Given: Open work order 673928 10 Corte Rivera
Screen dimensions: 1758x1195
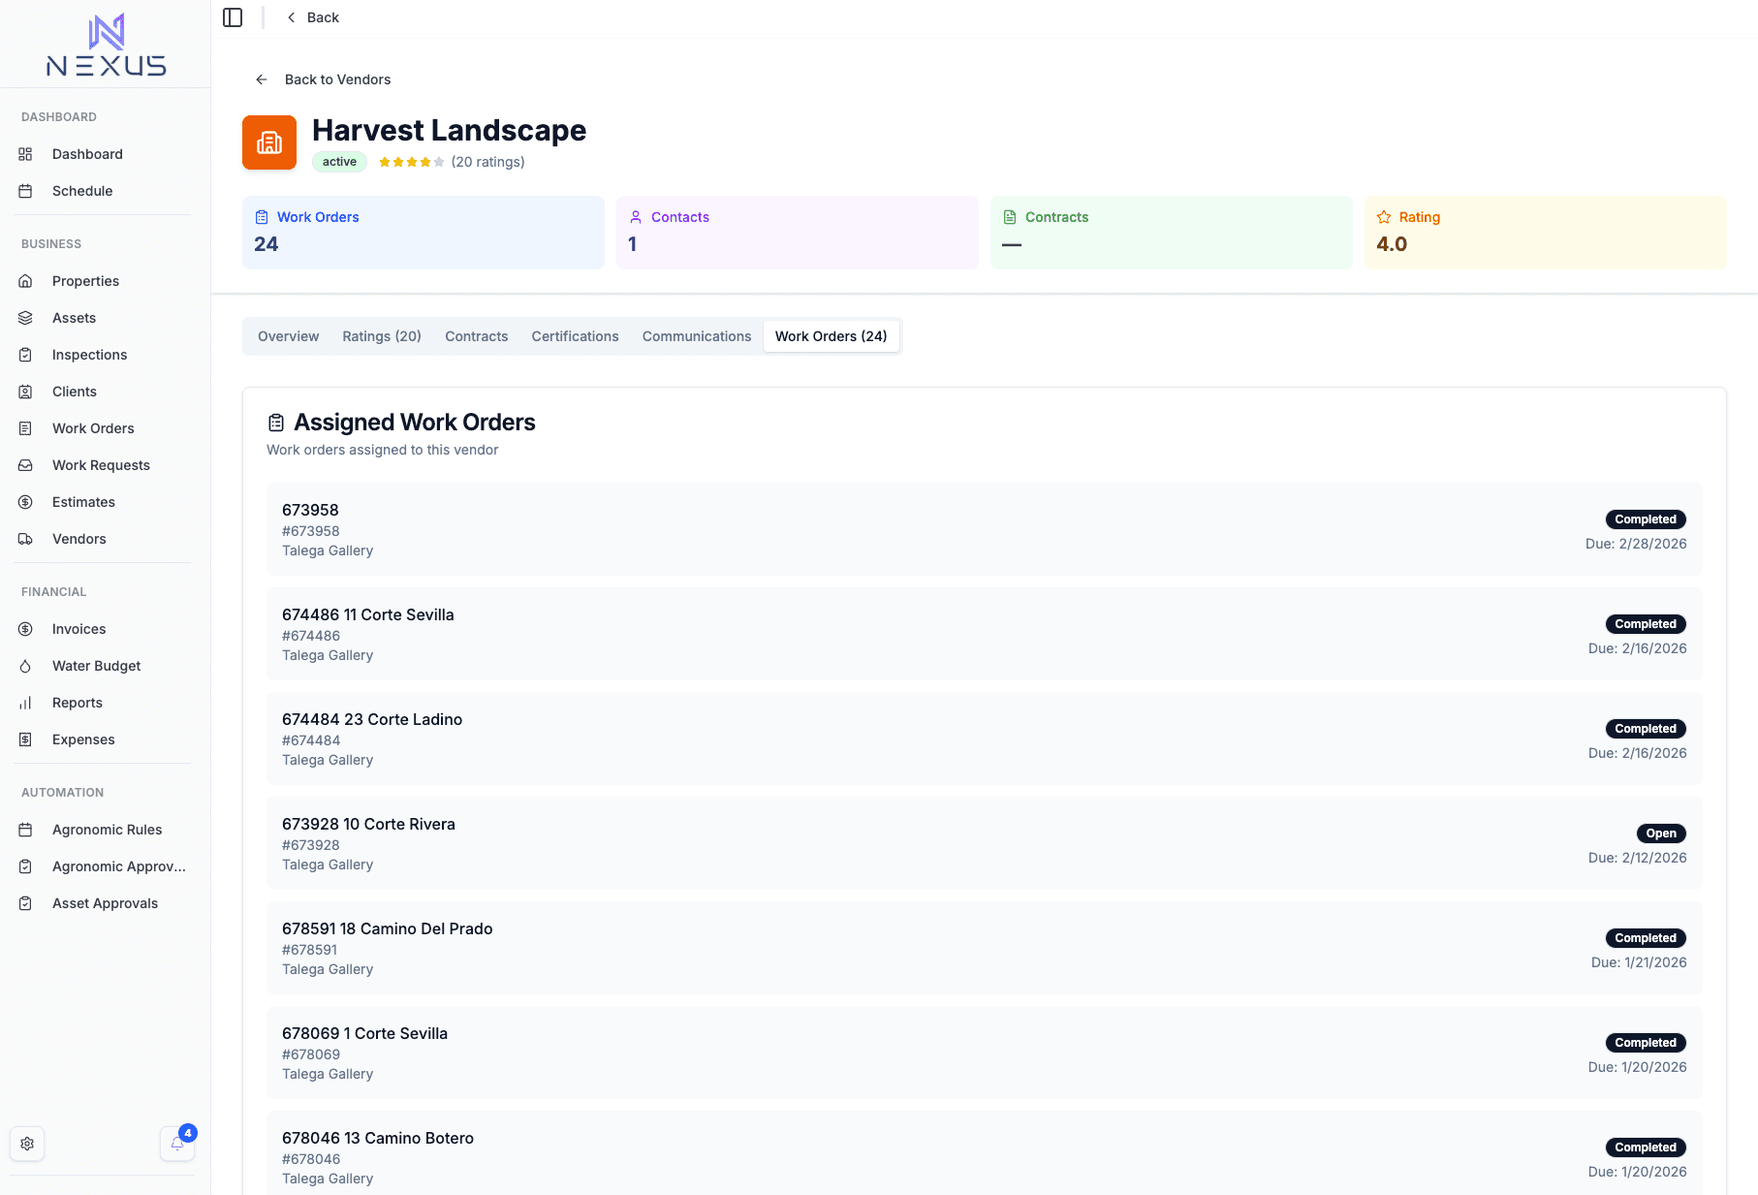Looking at the screenshot, I should coord(368,824).
